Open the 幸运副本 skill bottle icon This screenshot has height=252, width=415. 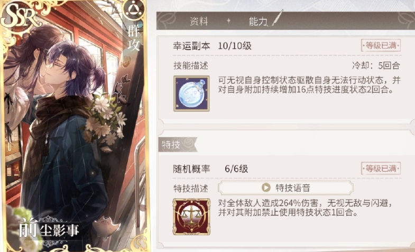[191, 94]
